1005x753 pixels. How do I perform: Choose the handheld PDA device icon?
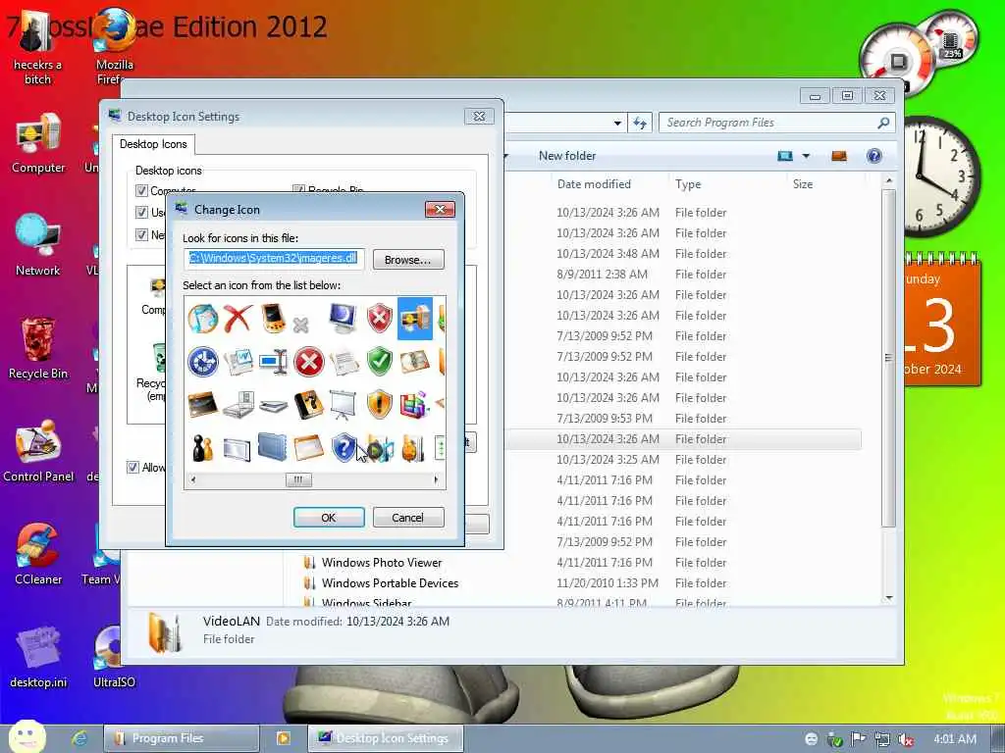[x=273, y=319]
